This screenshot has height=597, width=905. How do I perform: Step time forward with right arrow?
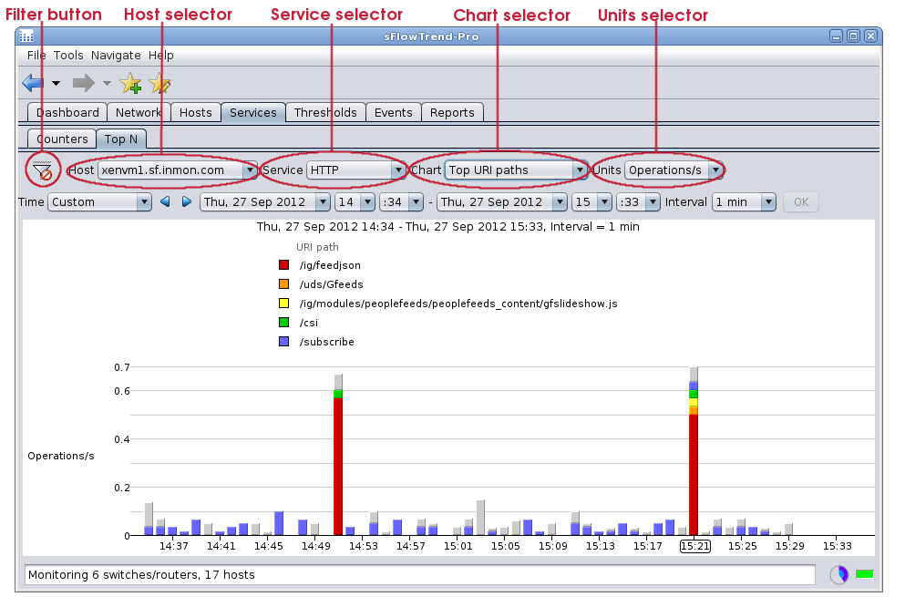(x=186, y=202)
